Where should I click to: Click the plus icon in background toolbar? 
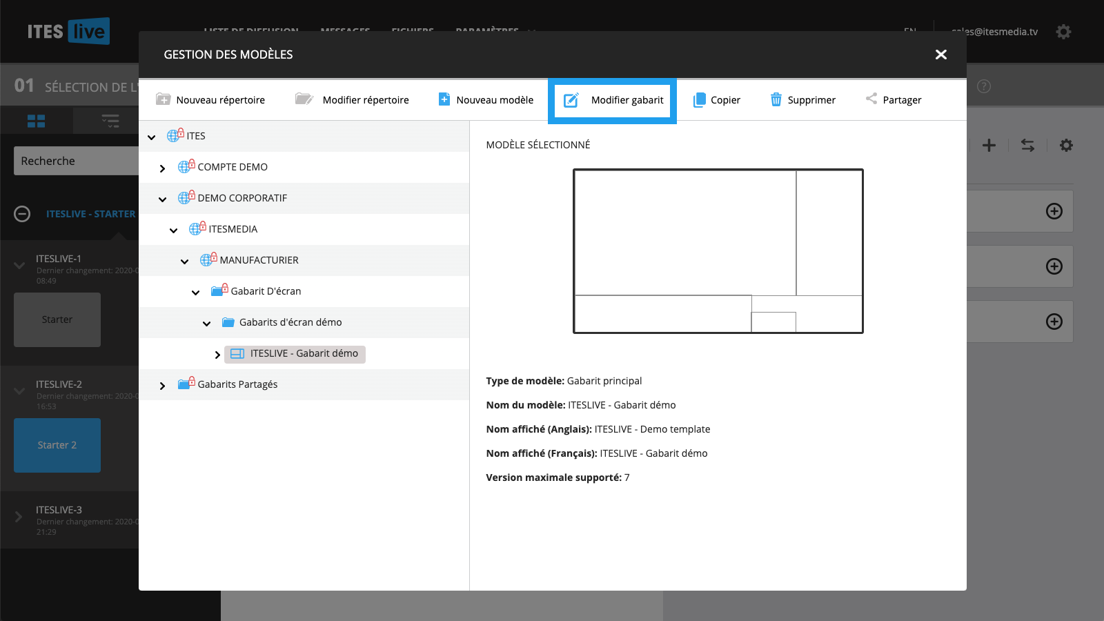pyautogui.click(x=989, y=145)
